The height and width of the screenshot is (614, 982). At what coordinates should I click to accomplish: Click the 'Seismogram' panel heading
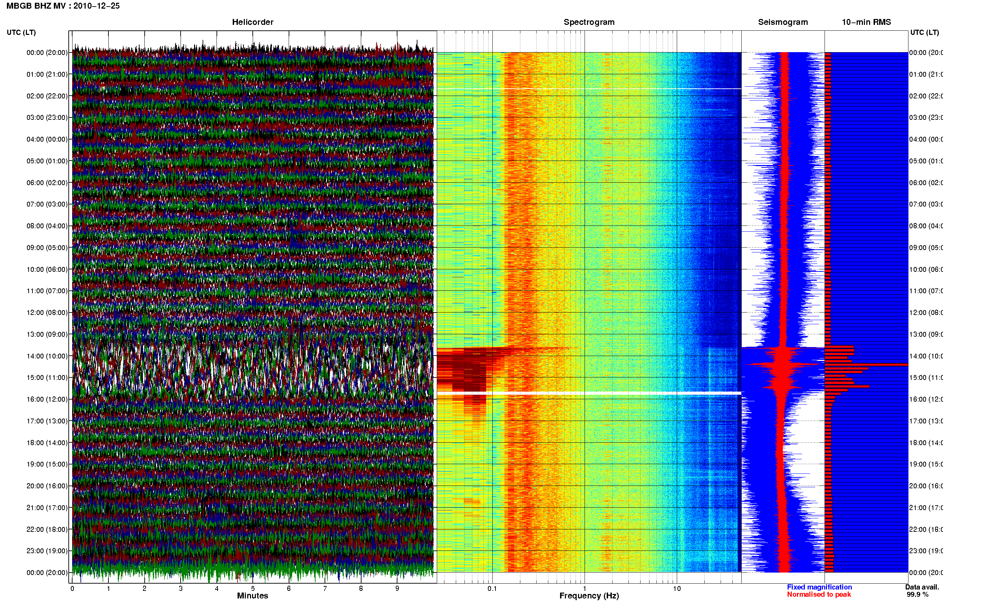783,22
